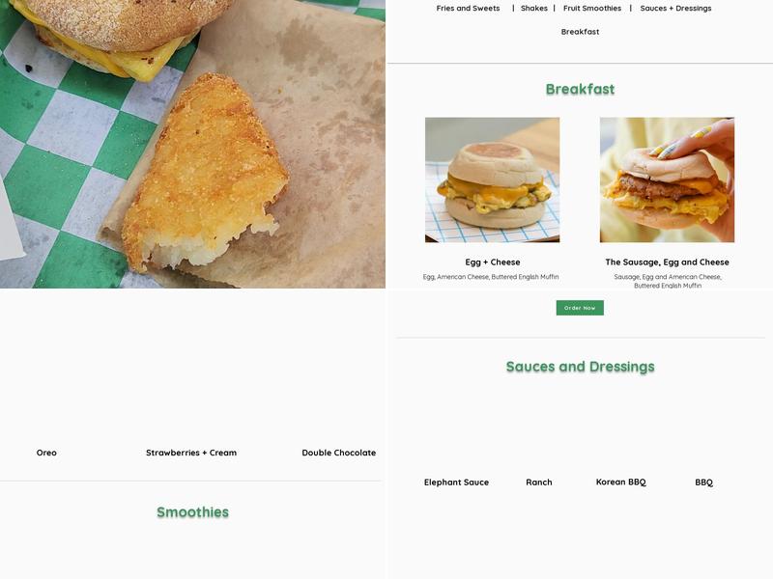Select the Oreo shake label

coord(46,453)
